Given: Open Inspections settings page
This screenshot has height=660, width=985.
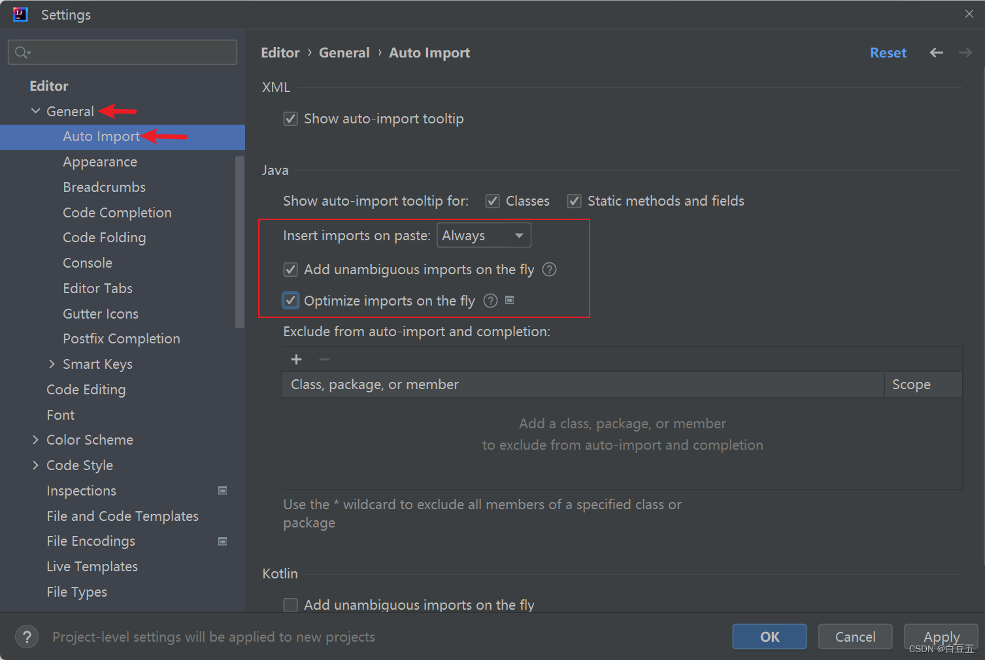Looking at the screenshot, I should tap(81, 491).
